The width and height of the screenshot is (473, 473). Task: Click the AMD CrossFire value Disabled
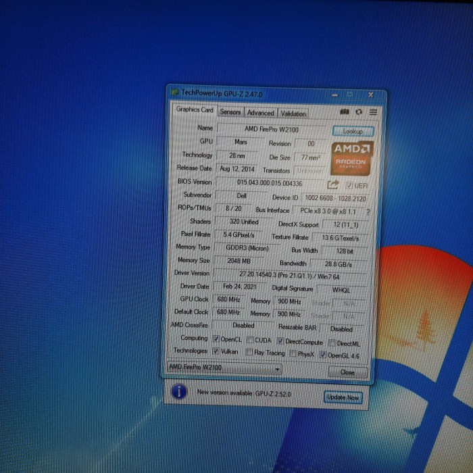[243, 325]
